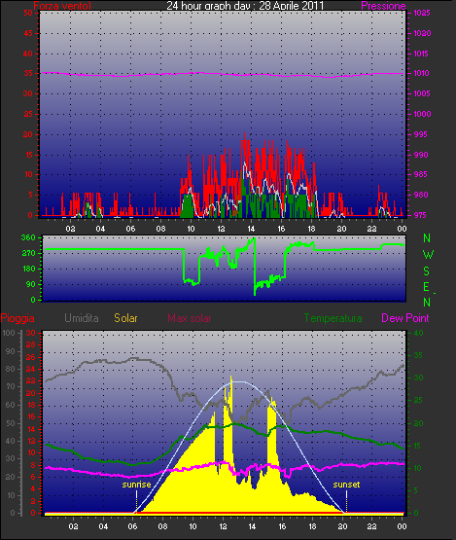Image resolution: width=456 pixels, height=540 pixels.
Task: Click the '45' wind force axis value
Action: pyautogui.click(x=28, y=33)
